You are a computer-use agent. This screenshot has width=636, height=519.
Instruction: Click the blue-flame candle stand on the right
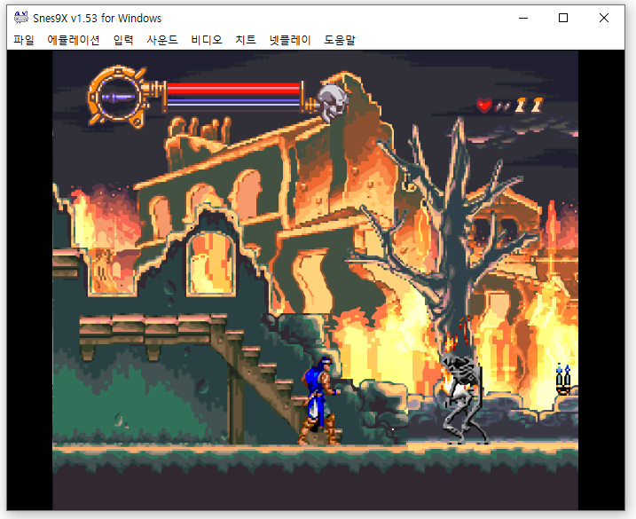(563, 380)
